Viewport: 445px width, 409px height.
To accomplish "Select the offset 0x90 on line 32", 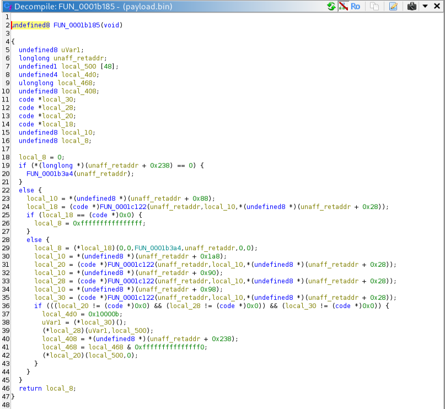I will [208, 273].
